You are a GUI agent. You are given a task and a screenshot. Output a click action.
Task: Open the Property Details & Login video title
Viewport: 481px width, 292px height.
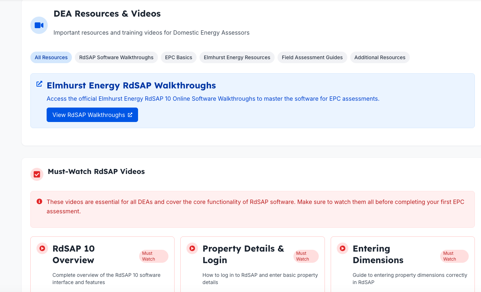coord(243,254)
